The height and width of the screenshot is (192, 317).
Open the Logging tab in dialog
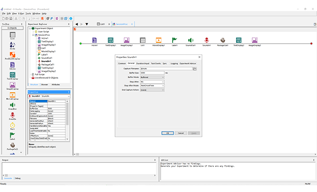(174, 64)
